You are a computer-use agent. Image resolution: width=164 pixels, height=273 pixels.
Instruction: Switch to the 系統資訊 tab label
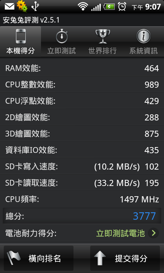pos(143,51)
